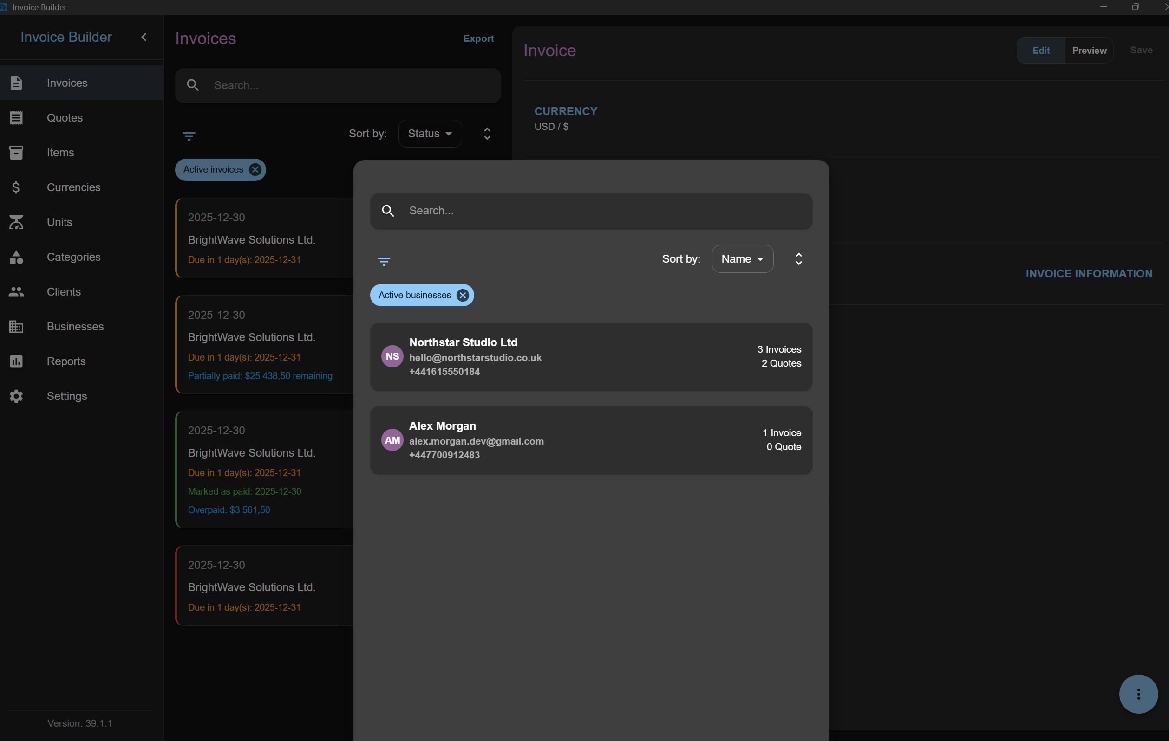Click the Settings gear icon
The width and height of the screenshot is (1169, 741).
click(16, 396)
